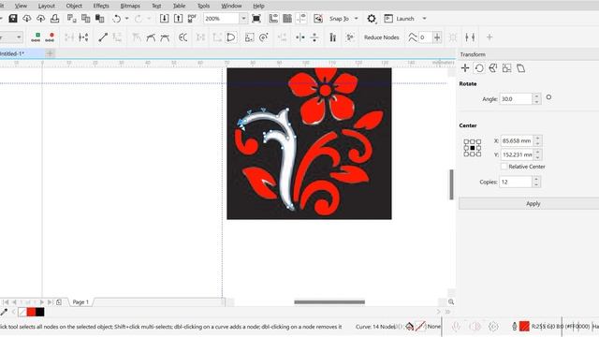Click the Full-screen preview icon

pyautogui.click(x=256, y=19)
